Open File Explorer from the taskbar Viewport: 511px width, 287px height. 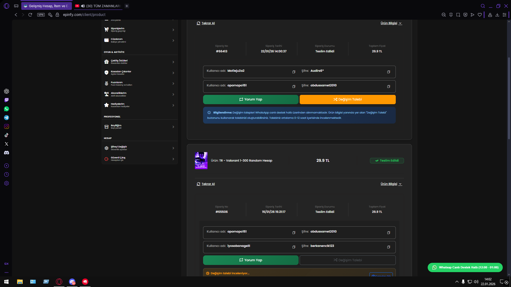[x=20, y=282]
